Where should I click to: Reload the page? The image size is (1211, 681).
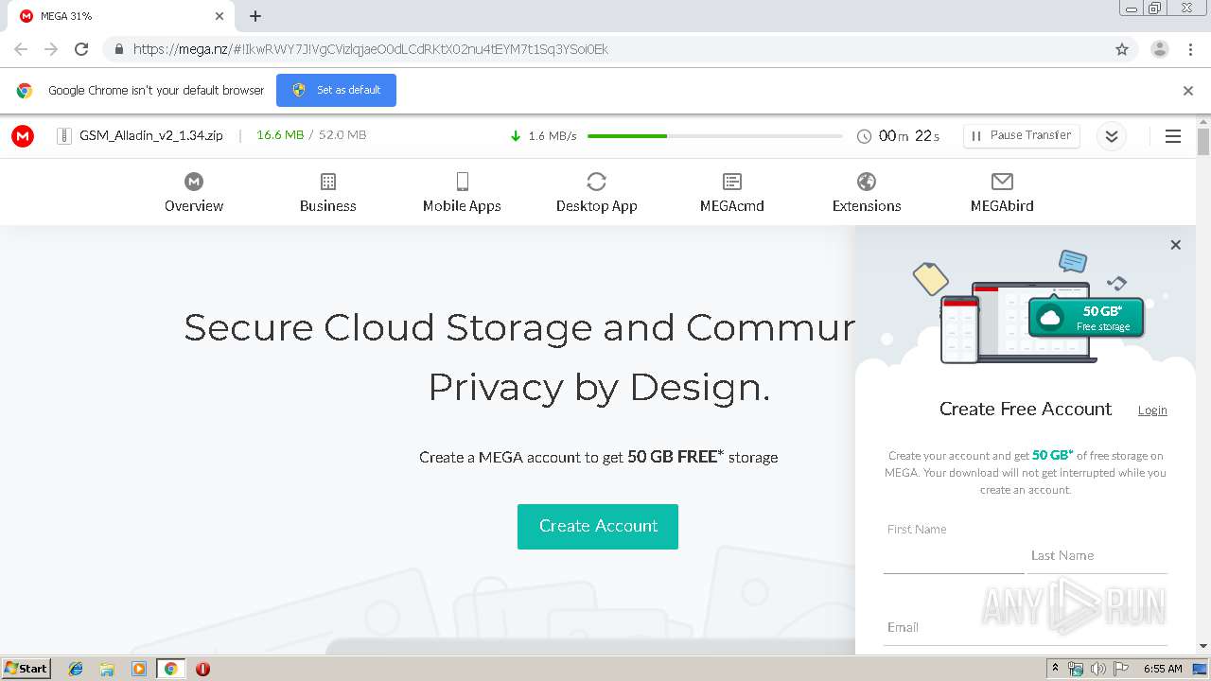click(x=81, y=49)
